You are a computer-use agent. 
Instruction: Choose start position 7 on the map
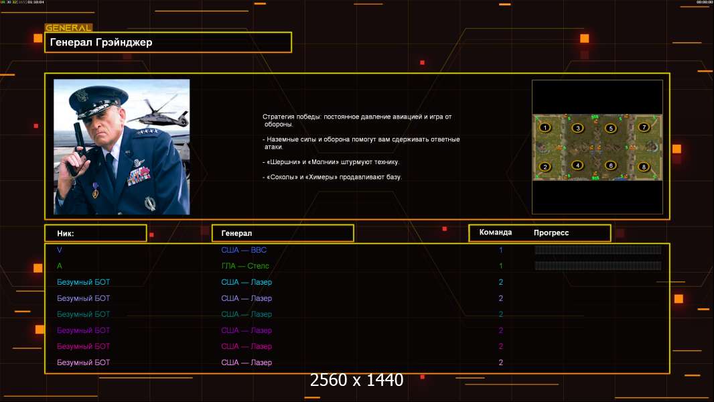point(644,127)
